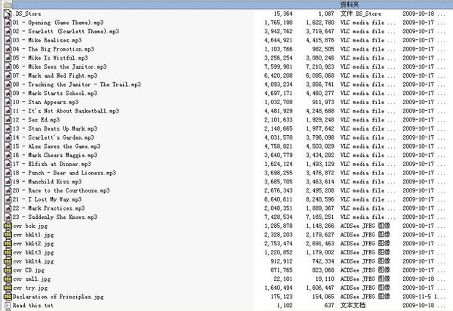Click the icon of 10 - Stan Appears.mp3
Screen dimensions: 453x311
(x=8, y=102)
